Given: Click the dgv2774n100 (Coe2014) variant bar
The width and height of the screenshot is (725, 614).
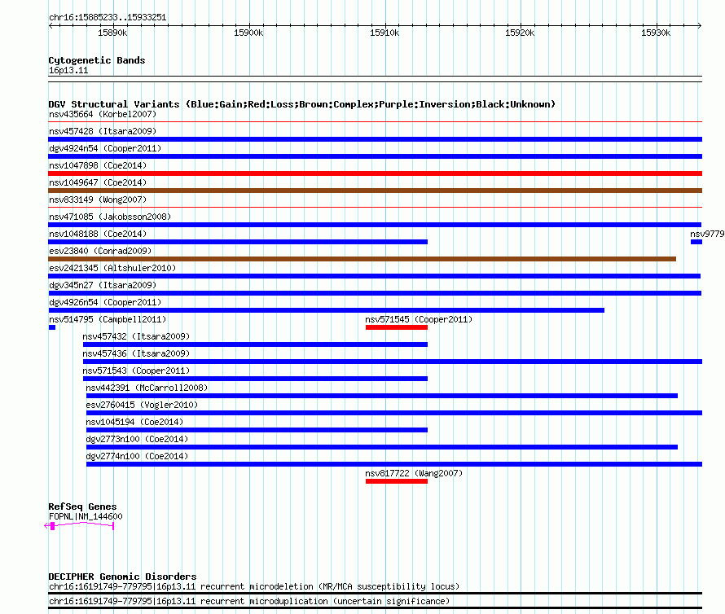Looking at the screenshot, I should (x=394, y=464).
